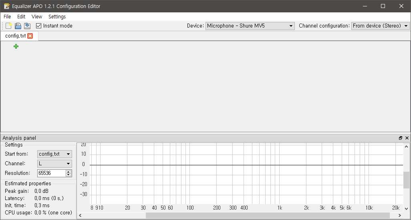Viewport: 411px width, 220px height.
Task: Toggle Instant mode checkbox
Action: pyautogui.click(x=38, y=26)
